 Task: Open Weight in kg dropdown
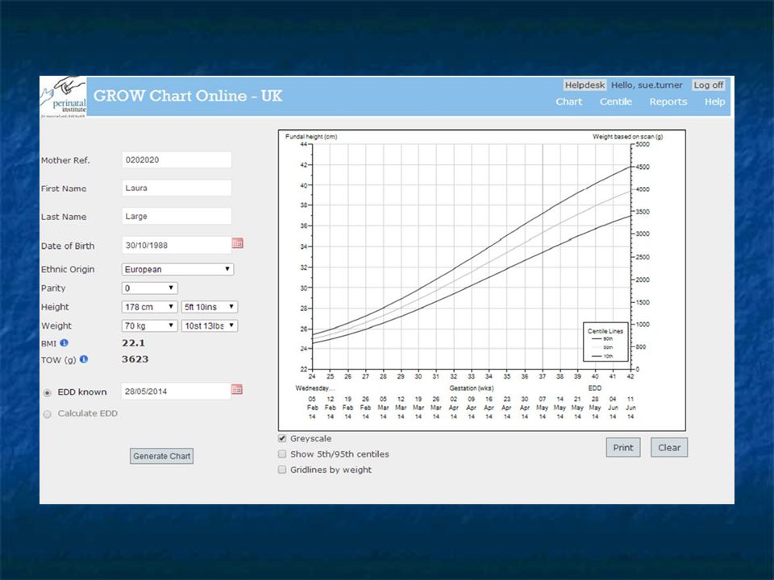point(150,325)
